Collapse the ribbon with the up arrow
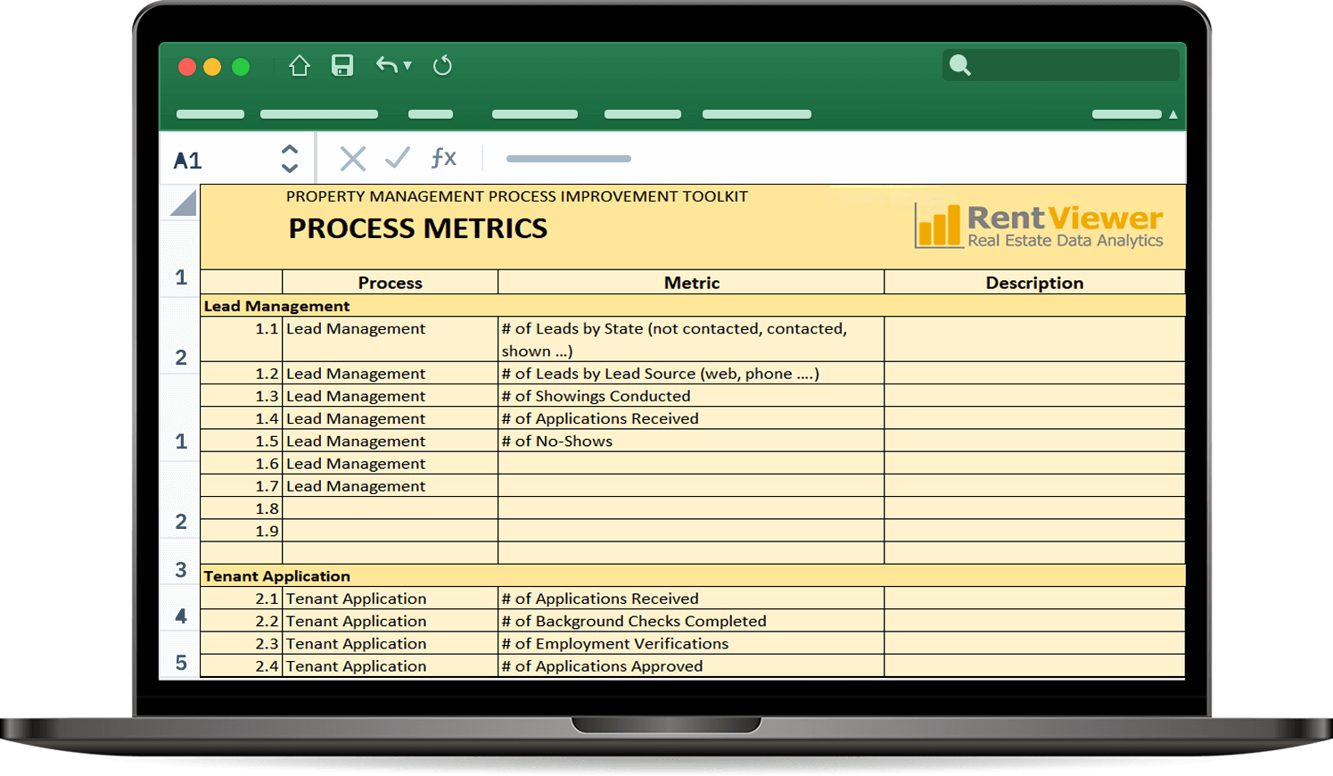The height and width of the screenshot is (776, 1333). click(x=1173, y=114)
